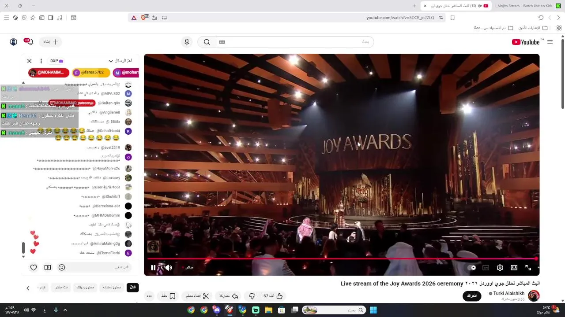Like the video with thumbs up
Screen dimensions: 565x317
[x=273, y=296]
